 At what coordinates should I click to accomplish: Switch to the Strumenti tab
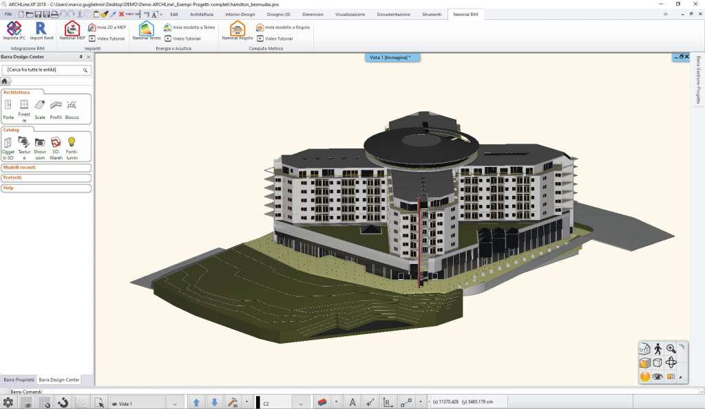tap(432, 14)
